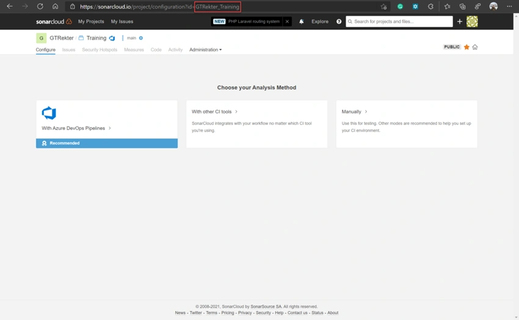519x320 pixels.
Task: Open the Grammarly extension icon
Action: [x=400, y=6]
